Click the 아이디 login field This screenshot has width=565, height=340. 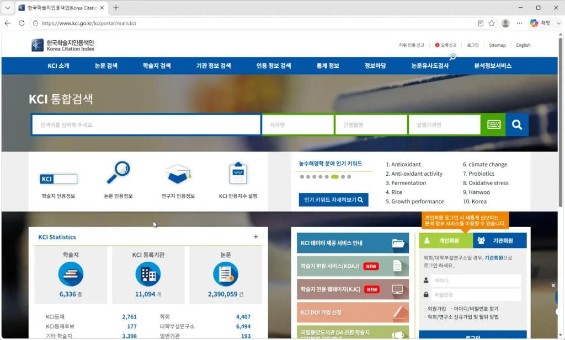coord(476,280)
